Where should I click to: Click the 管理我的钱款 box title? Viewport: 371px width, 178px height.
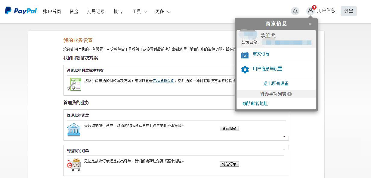click(x=78, y=116)
